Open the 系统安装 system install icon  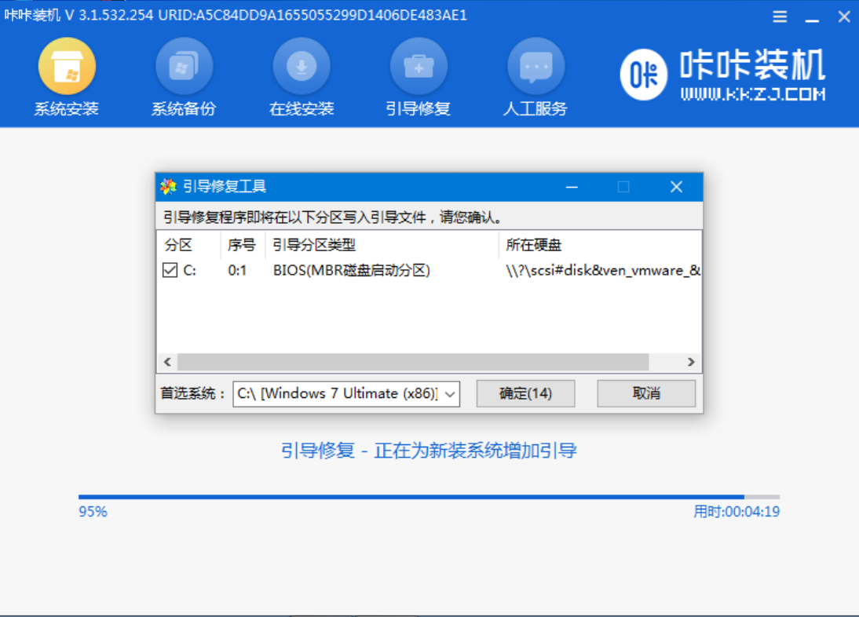click(x=67, y=66)
